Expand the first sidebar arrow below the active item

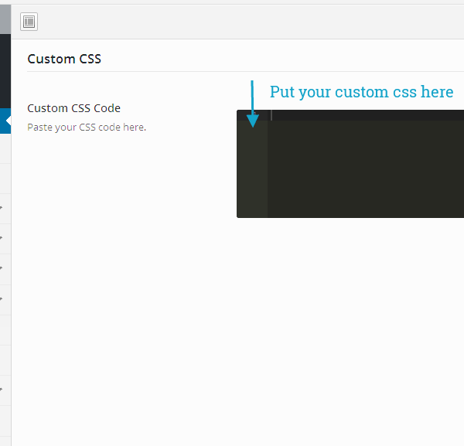pos(2,208)
